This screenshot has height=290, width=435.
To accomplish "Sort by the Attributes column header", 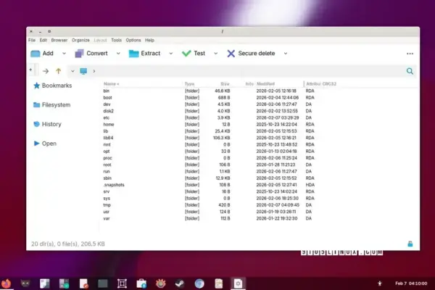I will (x=313, y=84).
